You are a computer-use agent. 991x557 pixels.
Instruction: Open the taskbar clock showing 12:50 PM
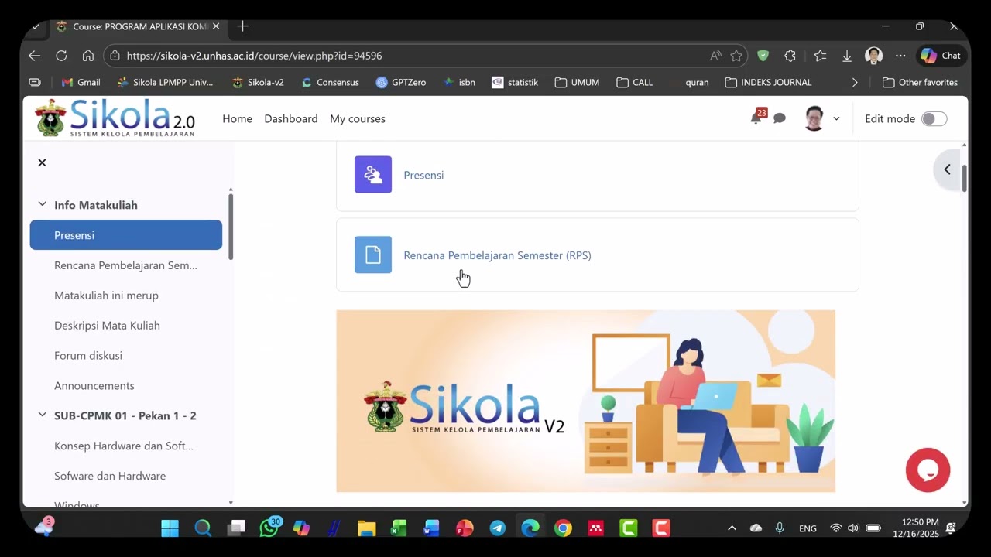coord(915,528)
